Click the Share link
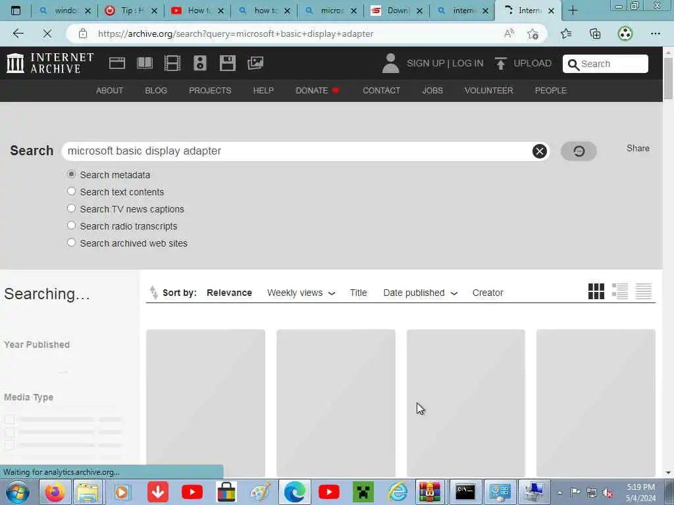Image resolution: width=674 pixels, height=505 pixels. [x=638, y=148]
